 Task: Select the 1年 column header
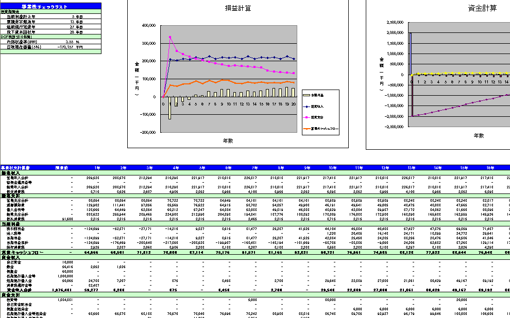[x=97, y=168]
